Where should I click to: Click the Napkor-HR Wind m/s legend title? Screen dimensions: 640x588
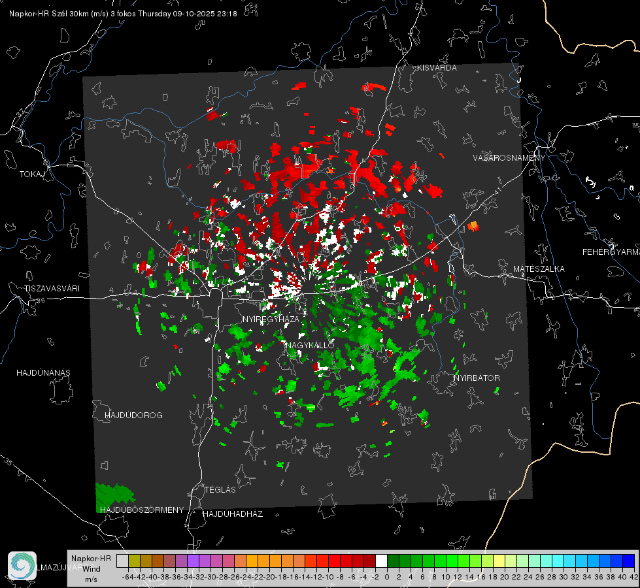coord(91,569)
